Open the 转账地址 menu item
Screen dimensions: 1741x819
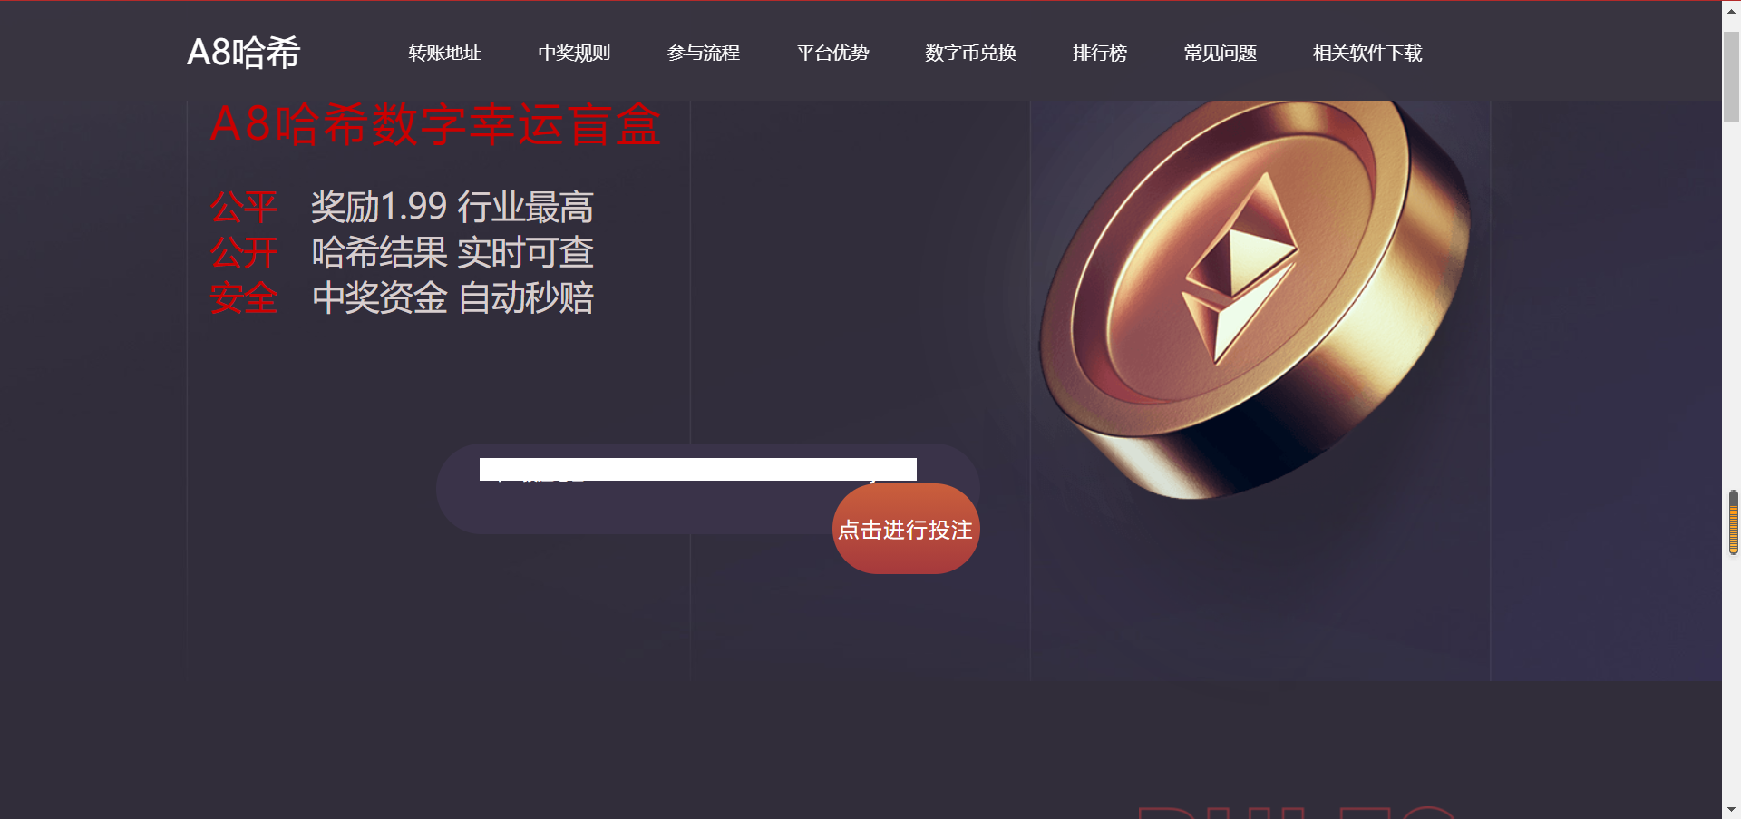click(x=444, y=53)
